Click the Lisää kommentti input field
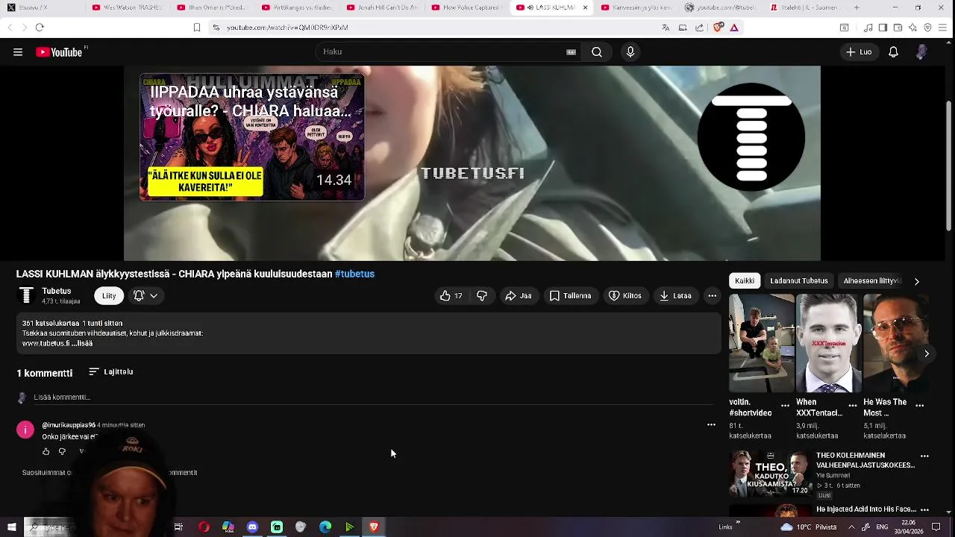Viewport: 955px width, 537px height. coord(373,398)
